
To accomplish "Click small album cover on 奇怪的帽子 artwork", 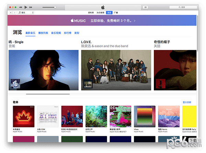I will coord(160,84).
